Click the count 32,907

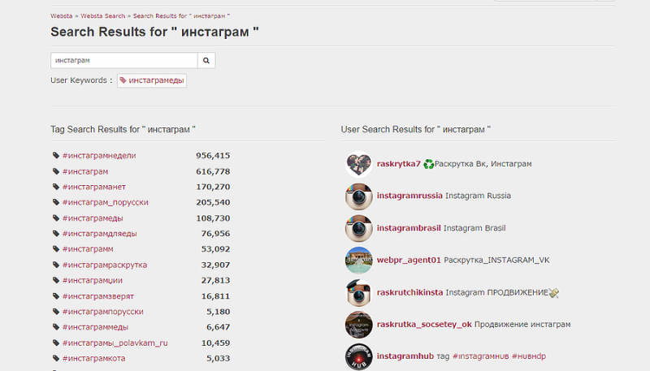[x=215, y=265]
